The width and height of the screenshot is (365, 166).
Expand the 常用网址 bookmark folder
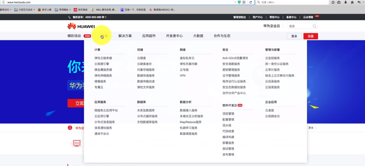pyautogui.click(x=63, y=10)
